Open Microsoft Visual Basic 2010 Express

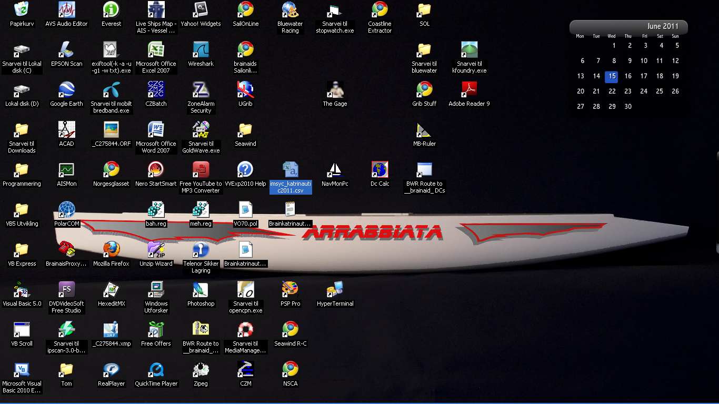click(x=22, y=369)
